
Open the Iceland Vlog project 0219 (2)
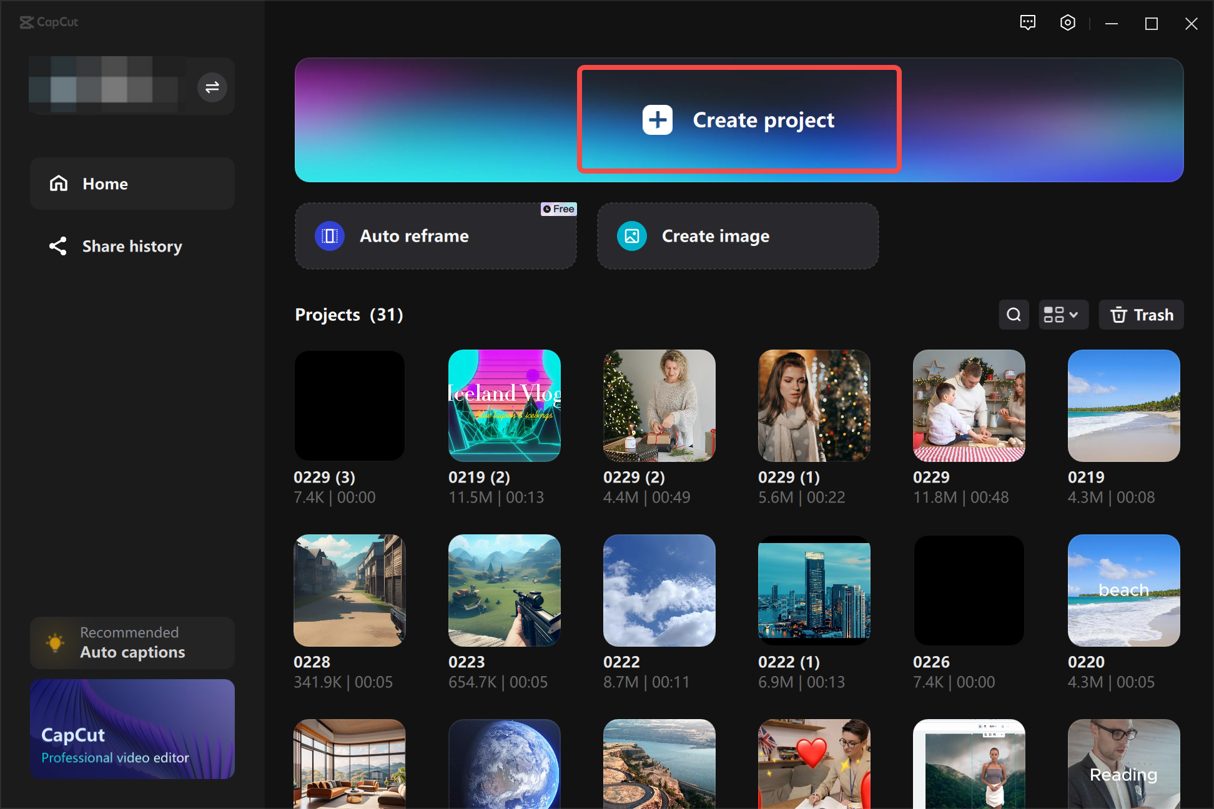(505, 406)
